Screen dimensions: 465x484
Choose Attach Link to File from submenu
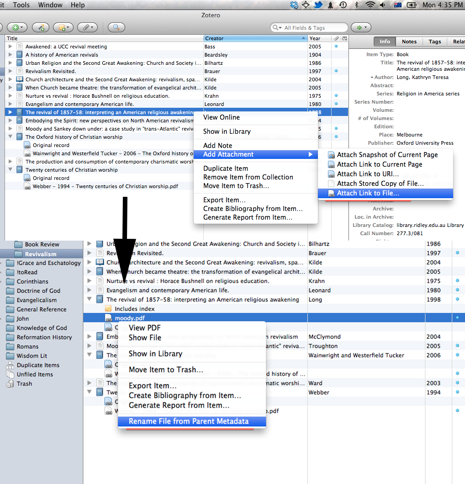[368, 193]
